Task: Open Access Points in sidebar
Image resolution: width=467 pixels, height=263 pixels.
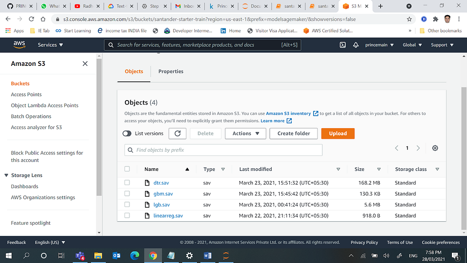Action: point(26,94)
